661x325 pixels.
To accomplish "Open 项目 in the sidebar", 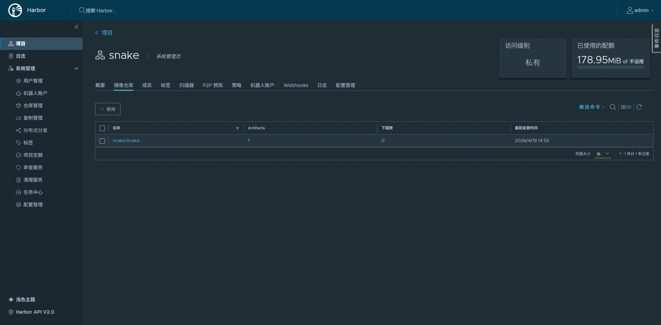I will 41,44.
